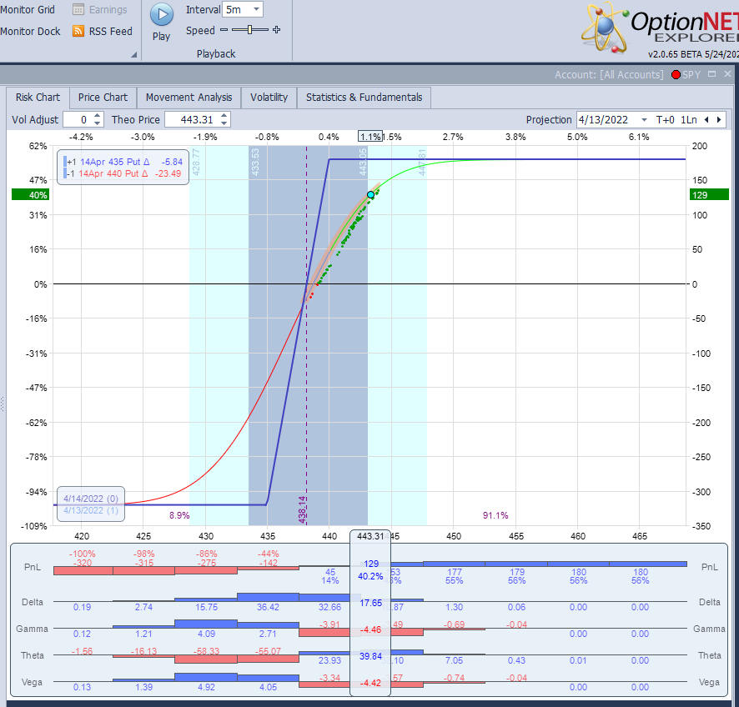739x707 pixels.
Task: Click the Vol Adjust value field
Action: (78, 119)
